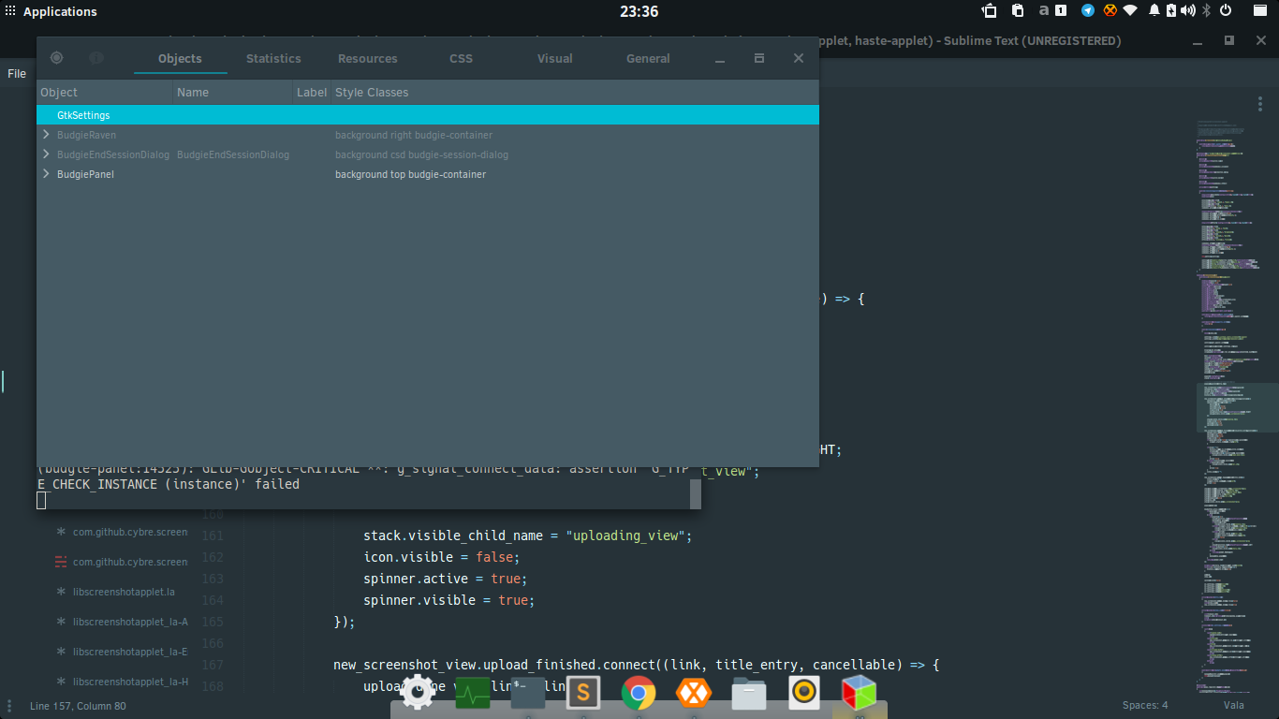Click the orange X tray icon

(x=1110, y=11)
